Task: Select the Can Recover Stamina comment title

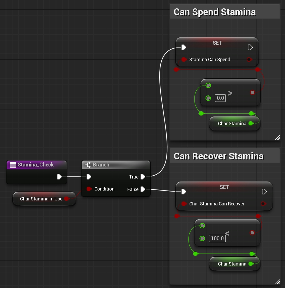Action: pos(219,156)
